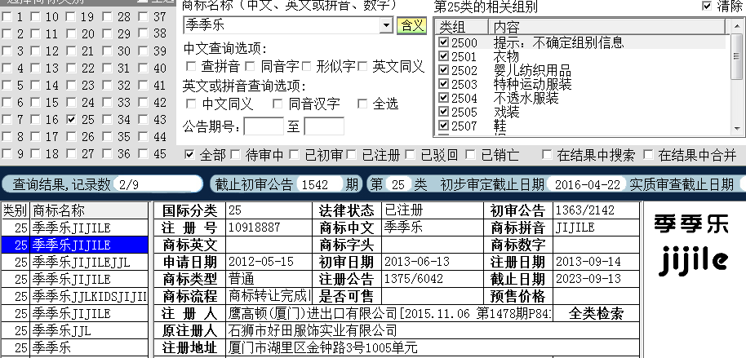This screenshot has width=746, height=358.
Task: Click the group list scrollbar thumb
Action: click(x=737, y=56)
